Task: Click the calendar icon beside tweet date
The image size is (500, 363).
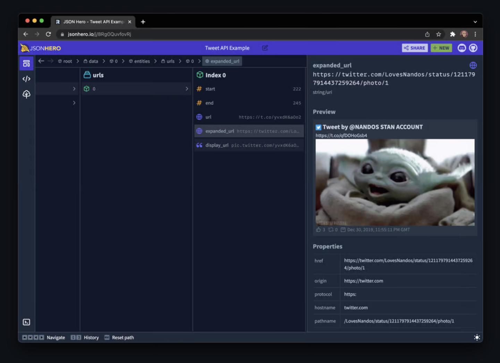Action: [343, 230]
